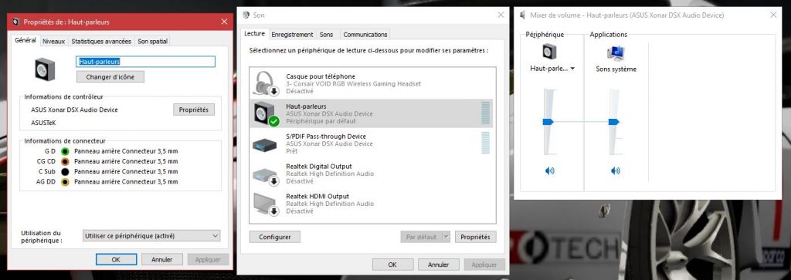Click the S/PDIF Pass-through device icon
Viewport: 791px width, 280px height.
[x=264, y=144]
